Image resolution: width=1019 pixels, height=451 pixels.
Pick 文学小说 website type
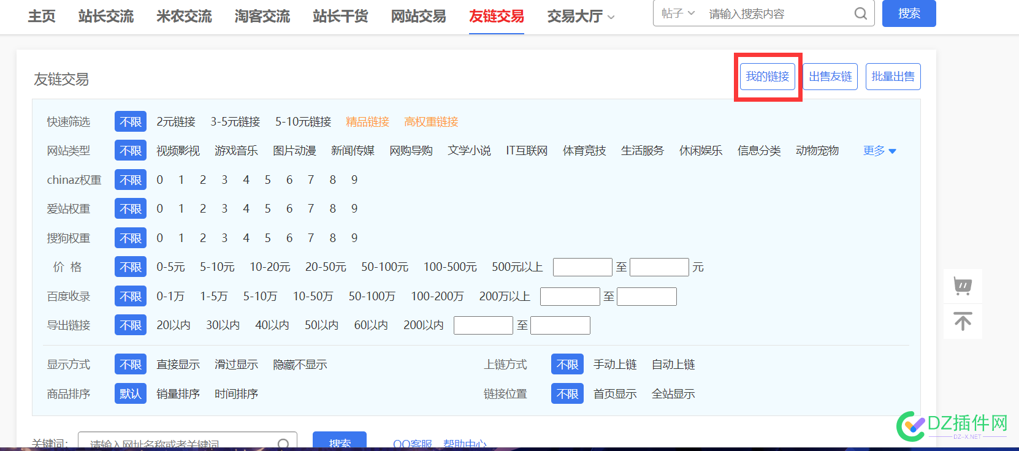click(x=469, y=151)
